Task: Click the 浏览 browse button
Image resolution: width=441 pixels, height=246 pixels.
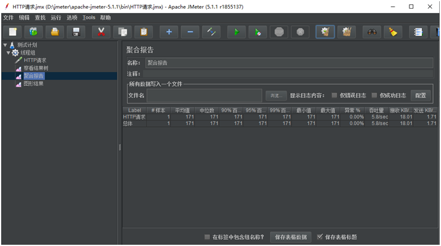Action: (276, 96)
